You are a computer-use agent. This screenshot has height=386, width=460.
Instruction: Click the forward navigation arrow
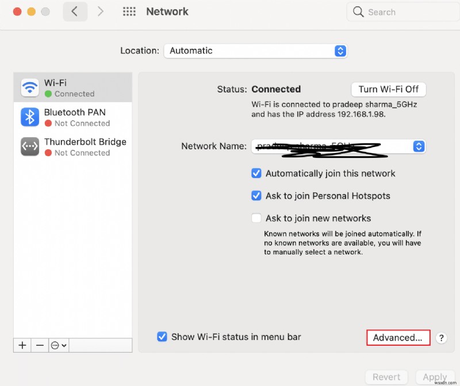pos(100,11)
